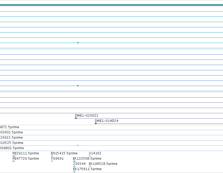This screenshot has width=223, height=173.
Task: Click the partially visible 26922.5prime label
Action: click(x=11, y=138)
